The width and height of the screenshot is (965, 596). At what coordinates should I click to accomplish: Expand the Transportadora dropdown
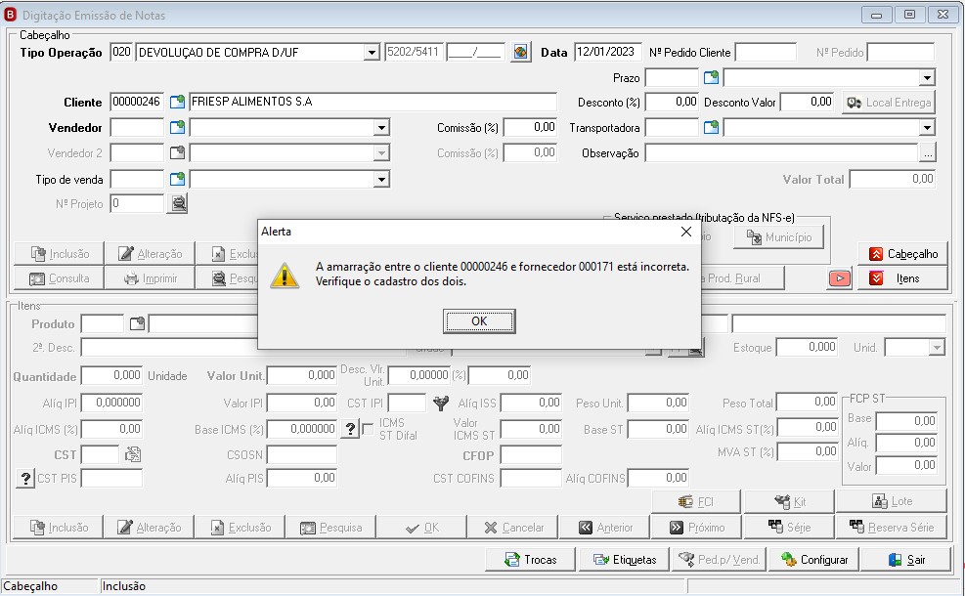click(927, 128)
